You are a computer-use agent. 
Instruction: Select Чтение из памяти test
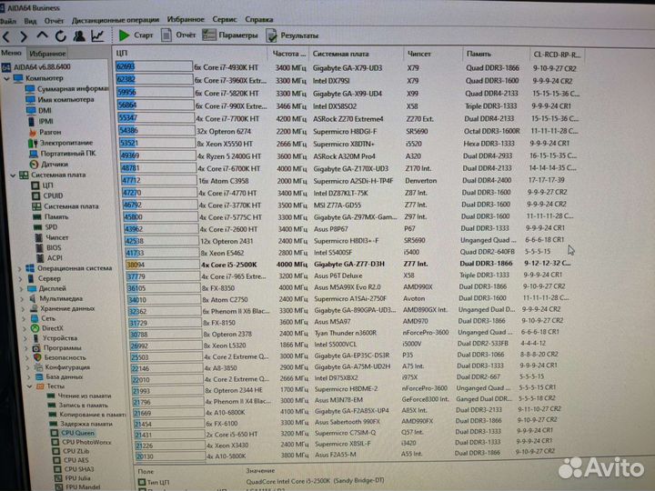pos(79,396)
